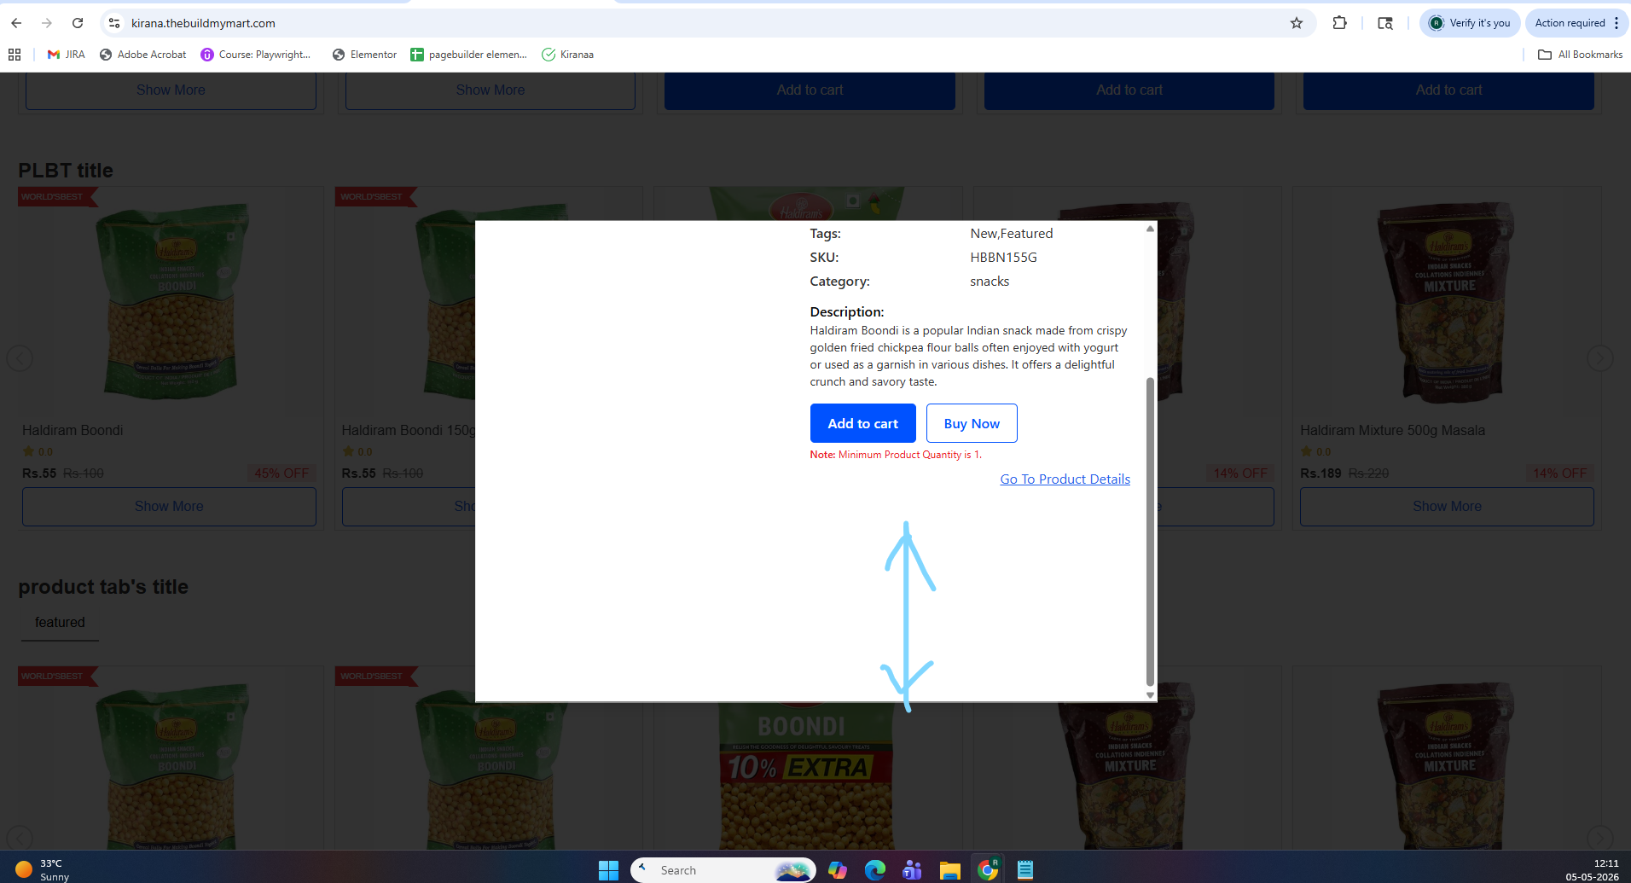Viewport: 1631px width, 883px height.
Task: Open the pagebuilder elemen... bookmark
Action: [x=468, y=55]
